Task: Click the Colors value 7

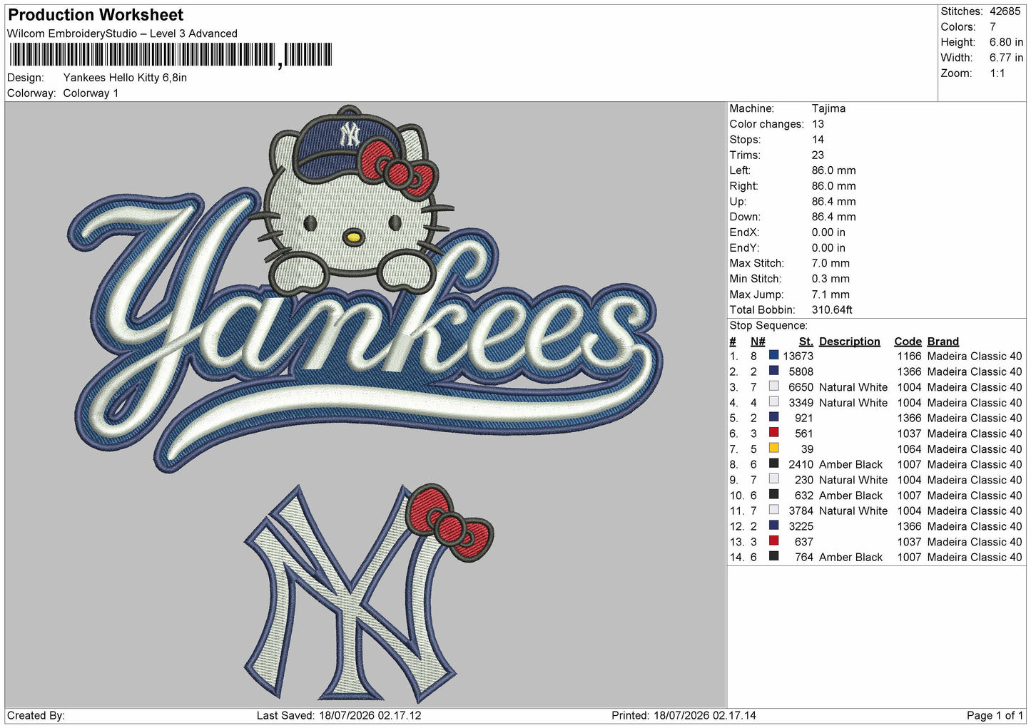Action: point(992,27)
